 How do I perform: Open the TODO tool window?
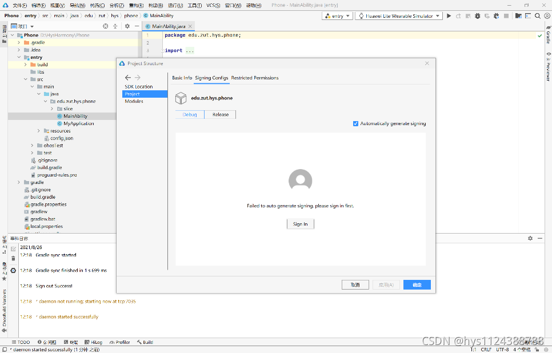coord(21,342)
